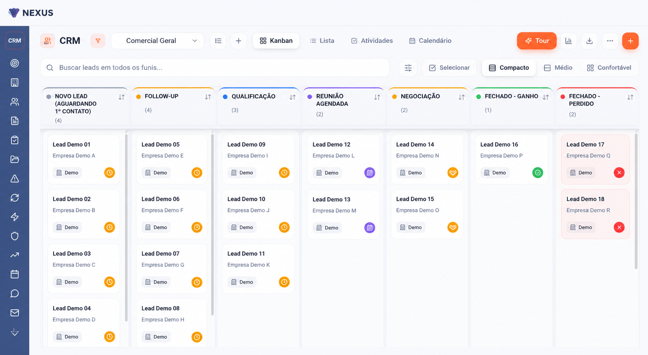The height and width of the screenshot is (355, 648).
Task: Open the clipboard tasks sidebar icon
Action: (15, 140)
